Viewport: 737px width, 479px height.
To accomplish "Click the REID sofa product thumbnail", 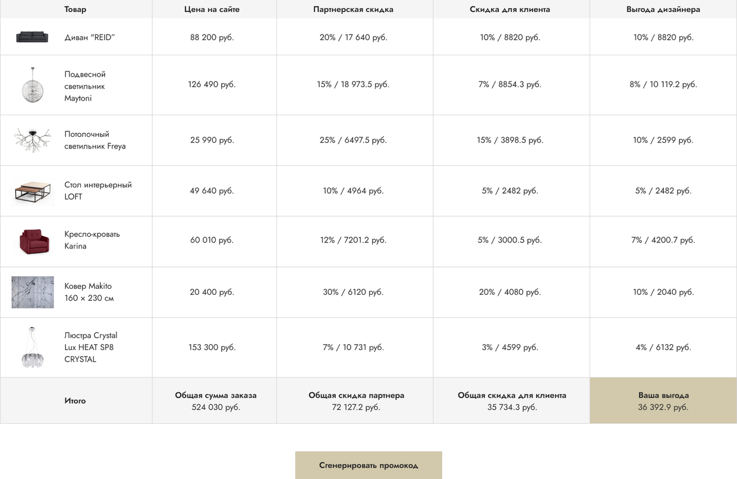I will 32,37.
